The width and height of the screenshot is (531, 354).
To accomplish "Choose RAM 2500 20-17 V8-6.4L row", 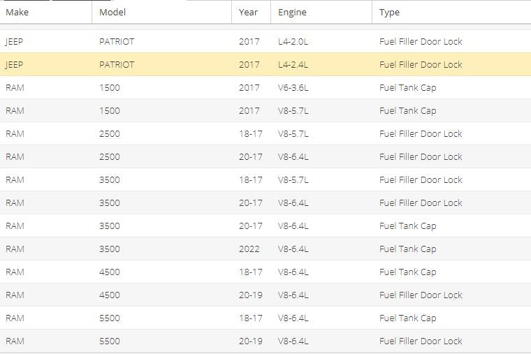I will [x=265, y=156].
